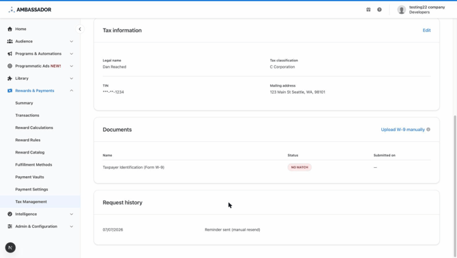Image resolution: width=457 pixels, height=258 pixels.
Task: Open the gift icon in header
Action: 368,10
